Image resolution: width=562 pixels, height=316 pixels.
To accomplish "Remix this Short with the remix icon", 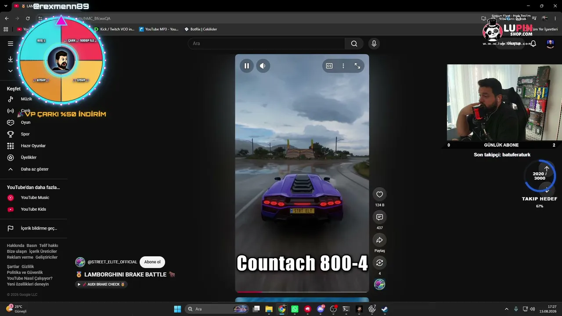I will click(380, 263).
